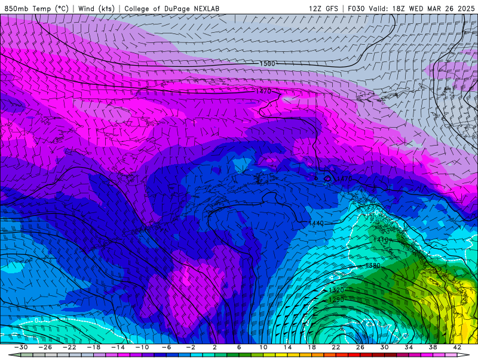
Task: Click the -26 colorbar scale label
Action: pos(45,347)
